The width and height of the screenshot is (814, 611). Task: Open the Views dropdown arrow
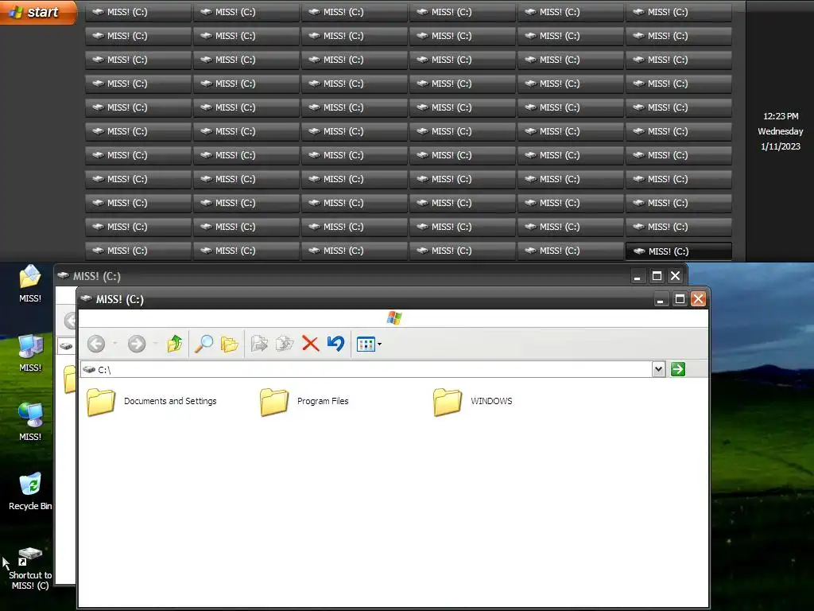pos(379,344)
